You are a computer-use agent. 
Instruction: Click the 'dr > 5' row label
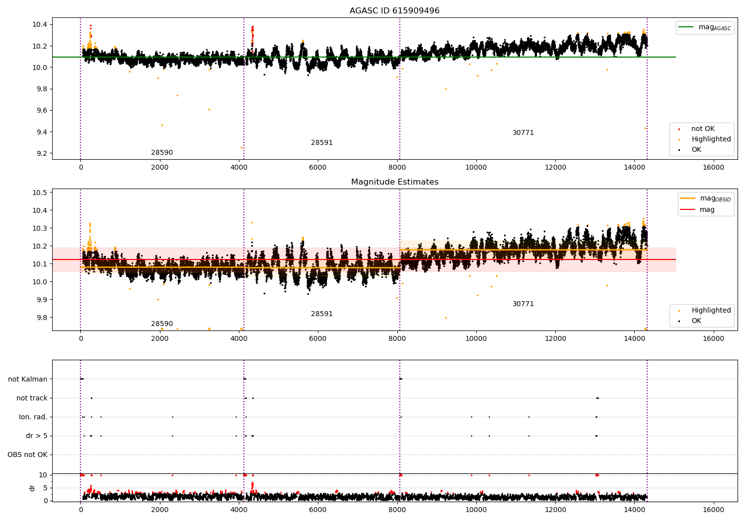tap(37, 436)
